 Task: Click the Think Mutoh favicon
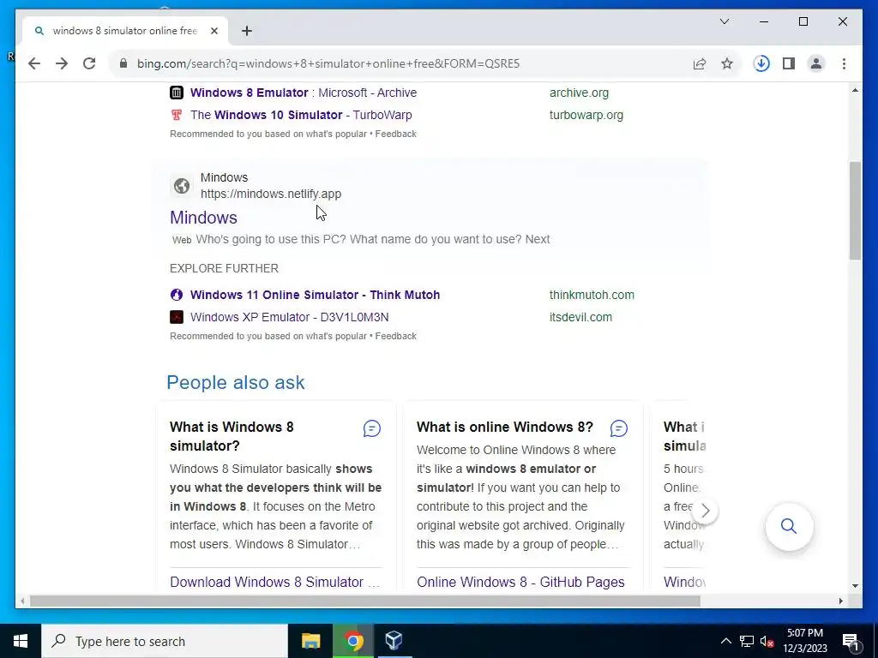click(177, 295)
